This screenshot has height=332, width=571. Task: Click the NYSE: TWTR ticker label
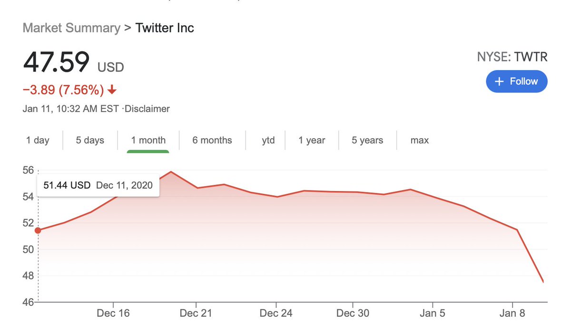click(x=512, y=58)
